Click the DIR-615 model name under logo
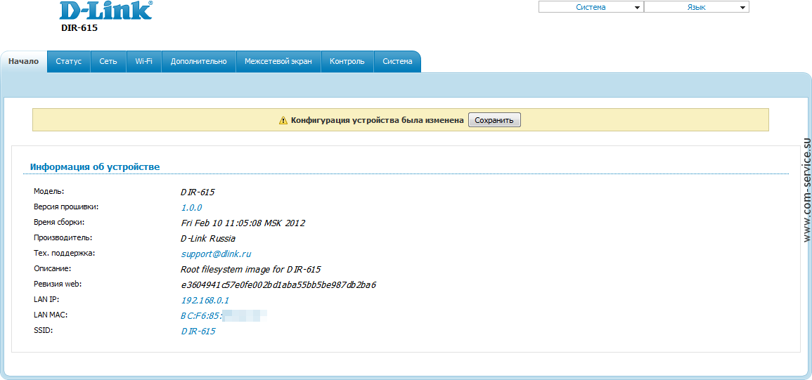Viewport: 812px width, 380px height. click(79, 28)
